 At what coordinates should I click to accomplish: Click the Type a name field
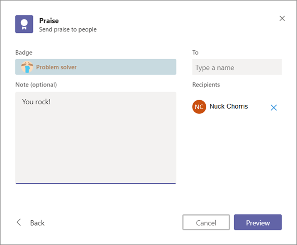(237, 67)
